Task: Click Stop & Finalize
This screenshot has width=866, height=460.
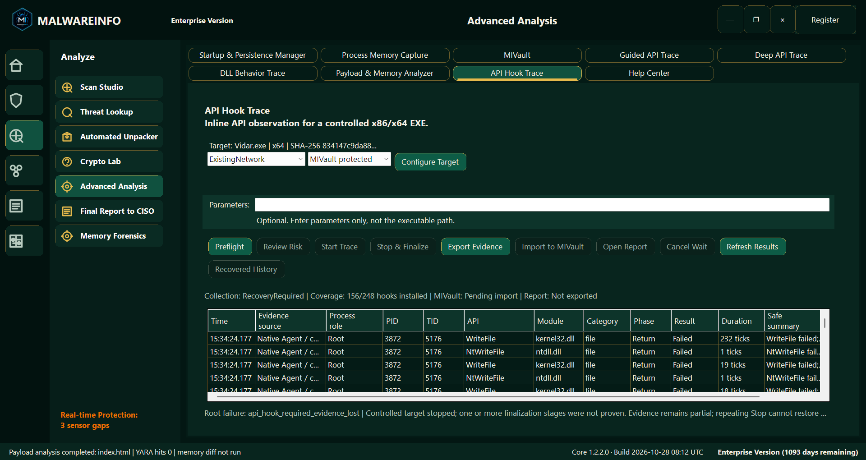Action: (x=403, y=247)
